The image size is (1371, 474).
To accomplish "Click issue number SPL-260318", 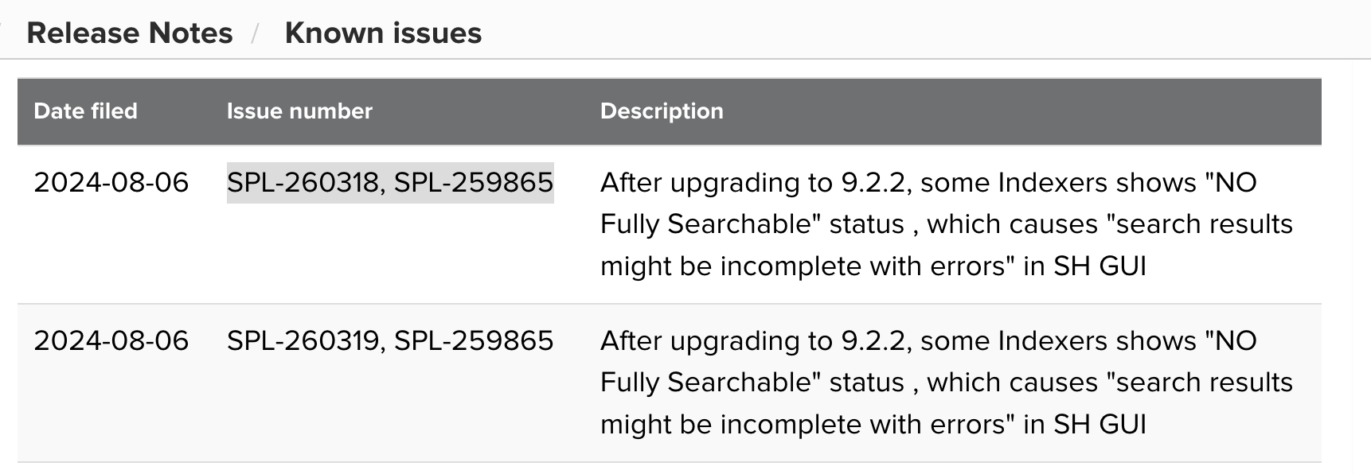I will coord(303,183).
